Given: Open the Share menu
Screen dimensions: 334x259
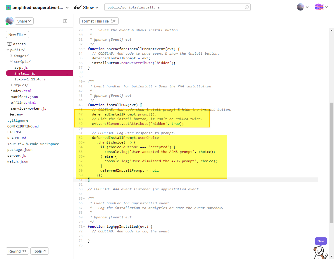Looking at the screenshot, I should click(24, 21).
